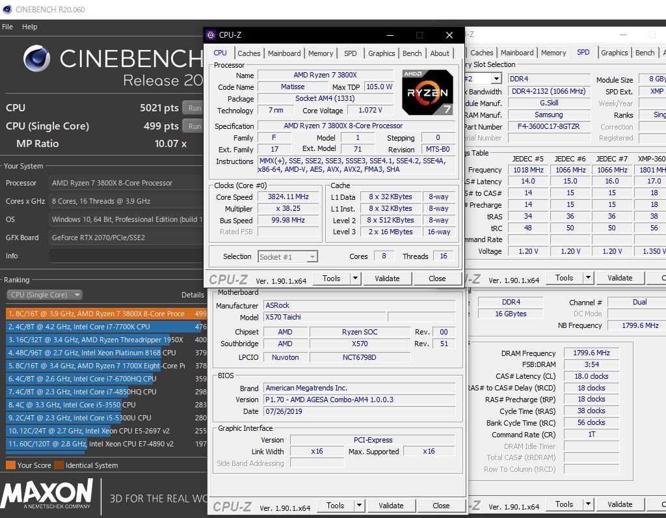666x518 pixels.
Task: Click the blue circular Cinebench logo
Action: click(37, 59)
